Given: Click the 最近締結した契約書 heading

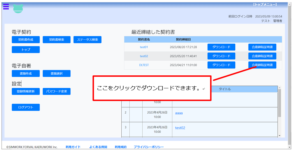Looking at the screenshot, I should (x=153, y=32).
